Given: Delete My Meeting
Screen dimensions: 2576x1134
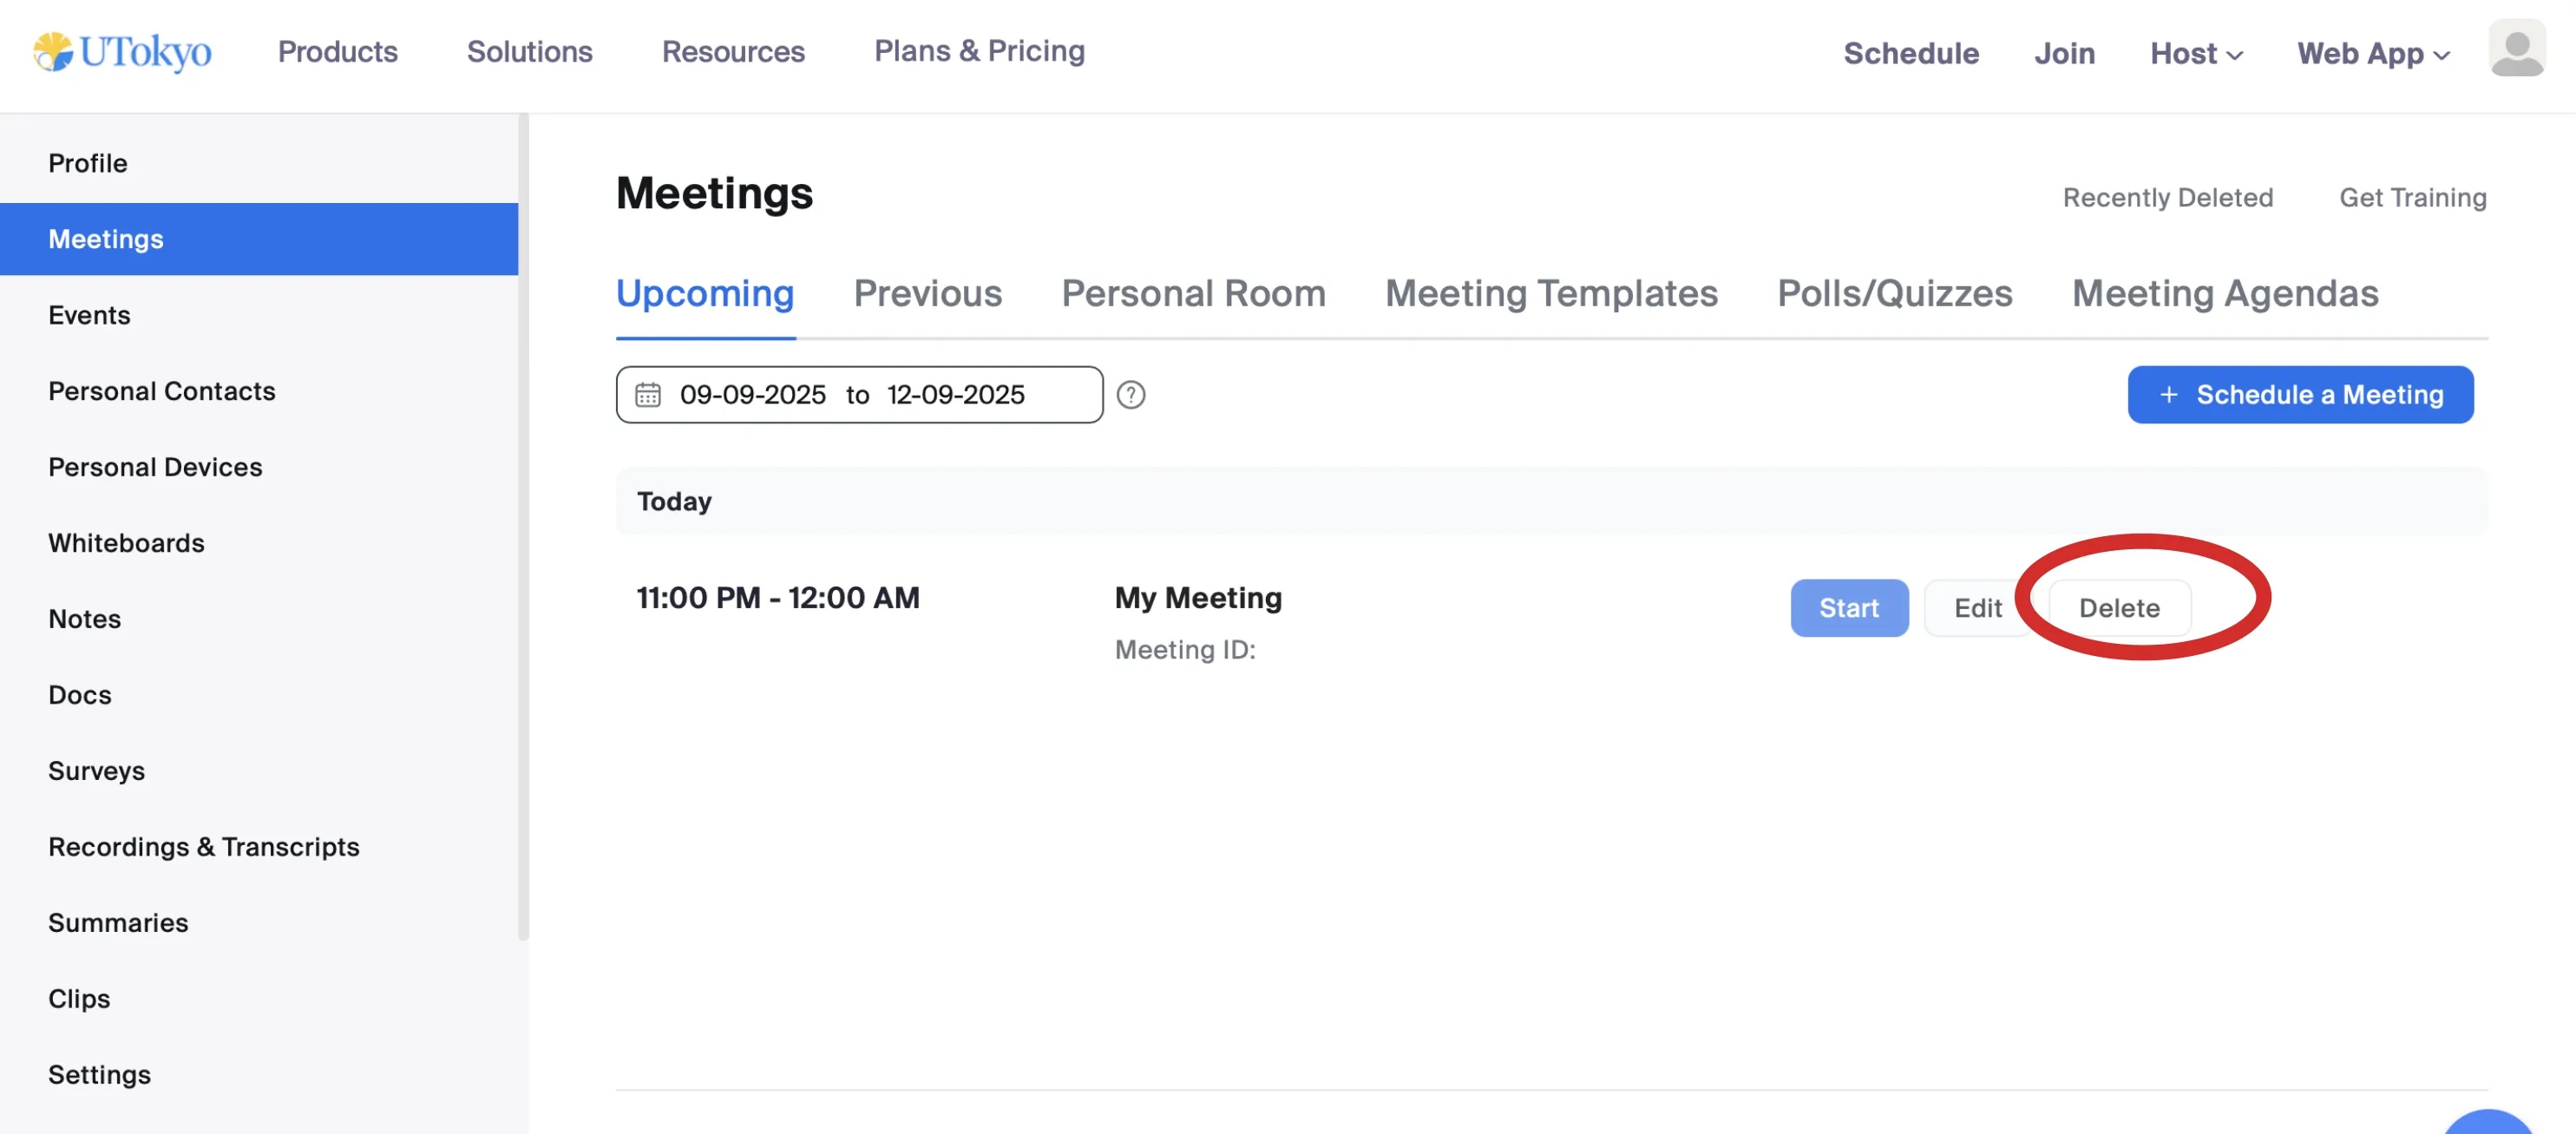Looking at the screenshot, I should 2118,608.
